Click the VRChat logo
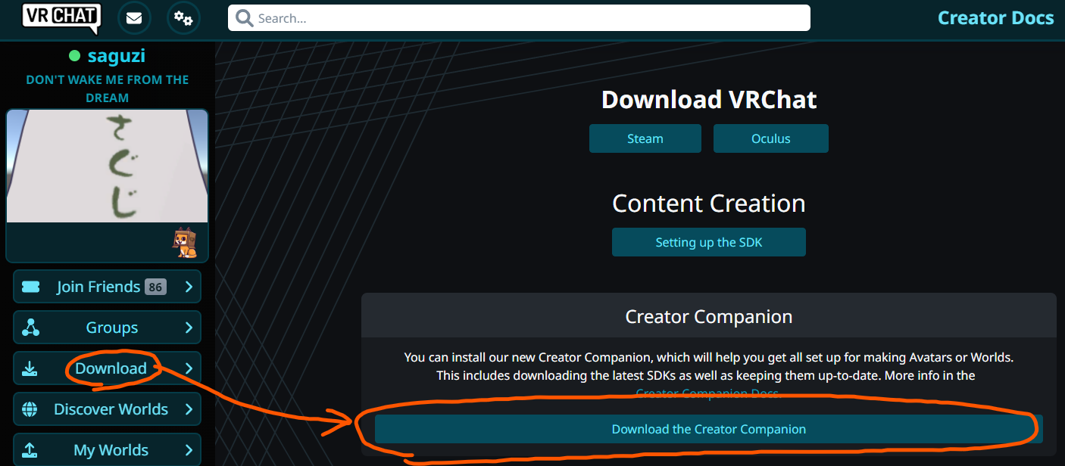The height and width of the screenshot is (466, 1065). (x=61, y=17)
